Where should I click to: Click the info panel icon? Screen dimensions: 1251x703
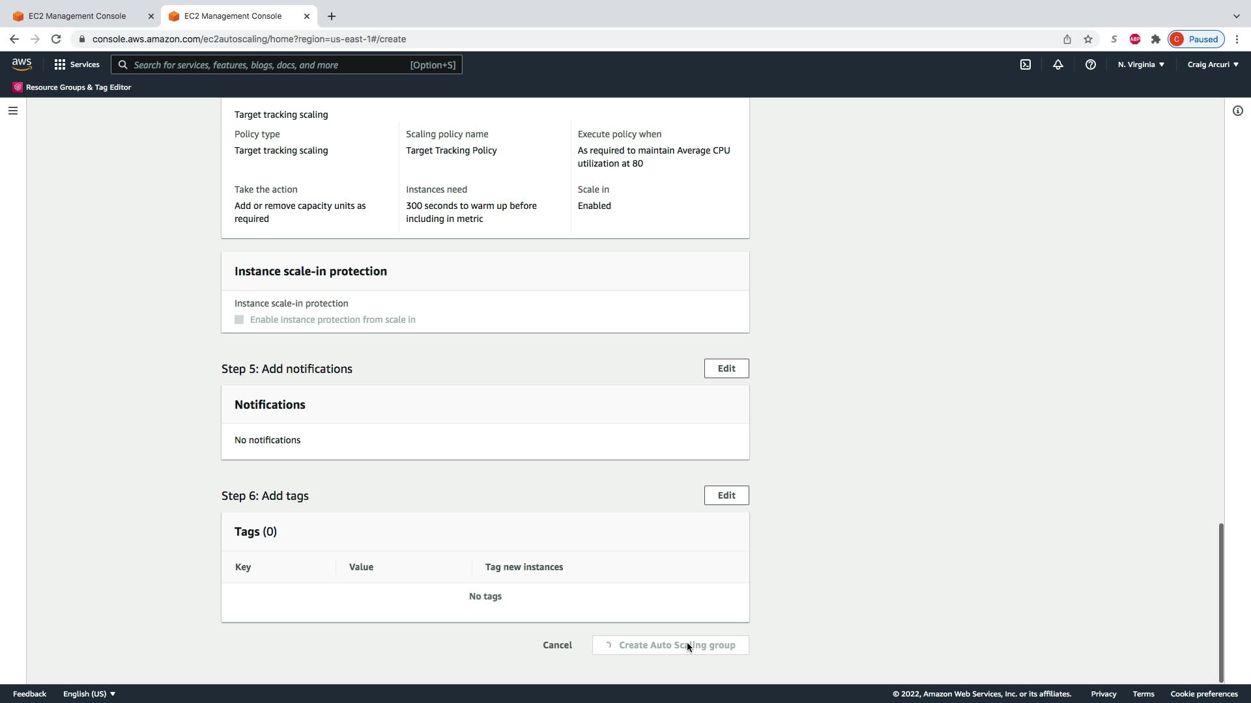coord(1237,111)
